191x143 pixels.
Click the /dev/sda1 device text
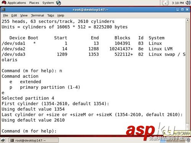[13, 43]
